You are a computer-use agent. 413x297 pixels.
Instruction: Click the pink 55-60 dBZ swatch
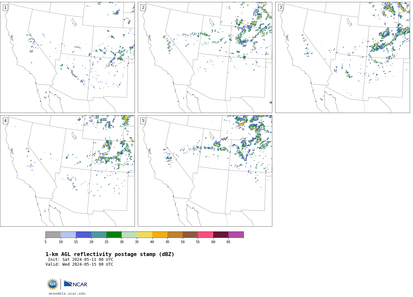click(x=206, y=235)
